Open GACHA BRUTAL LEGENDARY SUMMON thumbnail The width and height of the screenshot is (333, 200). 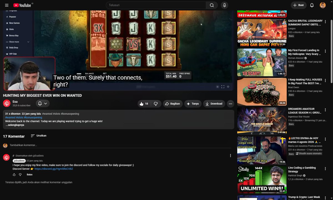262,33
